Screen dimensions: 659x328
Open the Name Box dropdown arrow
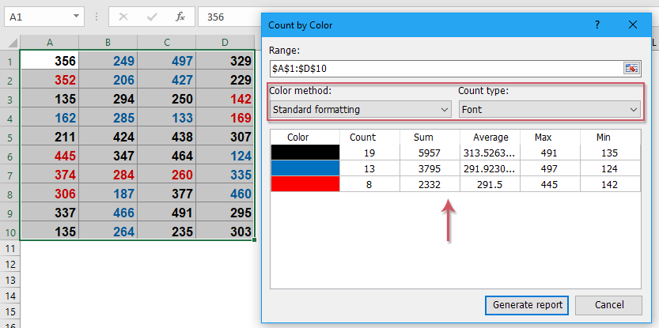tap(76, 17)
